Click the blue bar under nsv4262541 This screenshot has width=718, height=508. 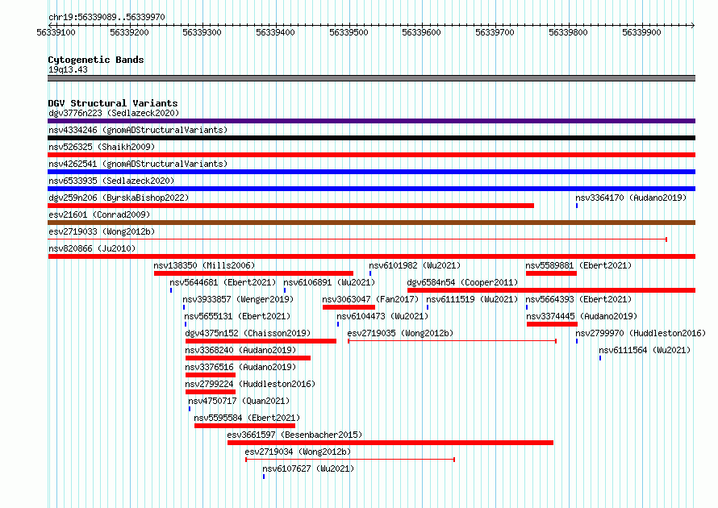point(371,172)
